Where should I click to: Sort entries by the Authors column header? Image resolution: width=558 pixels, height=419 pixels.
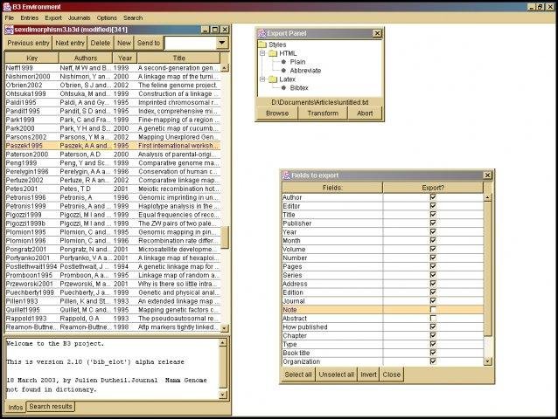(86, 58)
